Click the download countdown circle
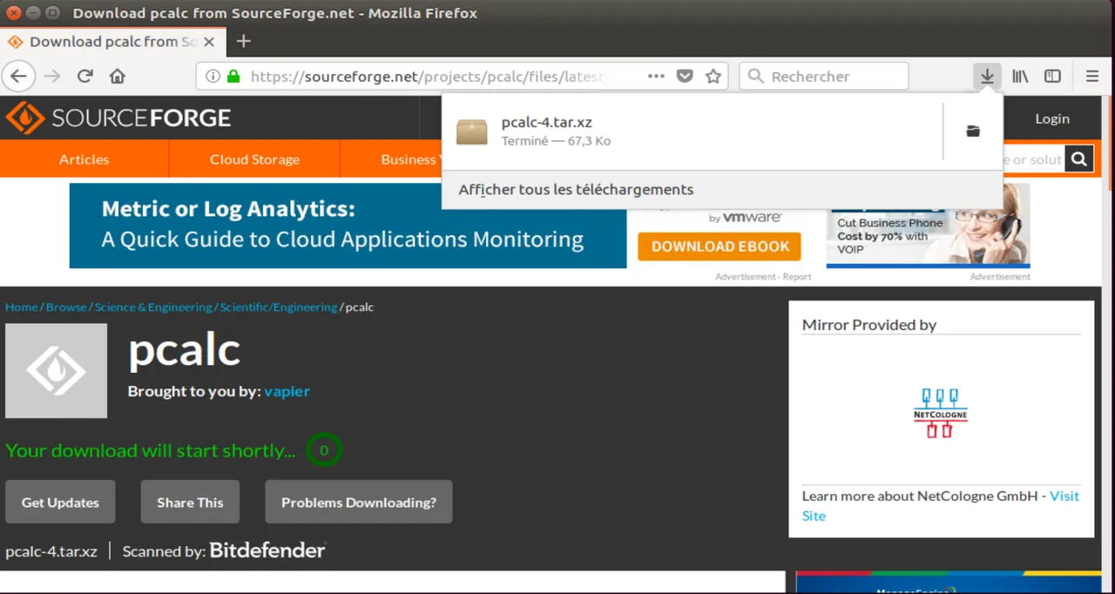1115x594 pixels. tap(324, 450)
